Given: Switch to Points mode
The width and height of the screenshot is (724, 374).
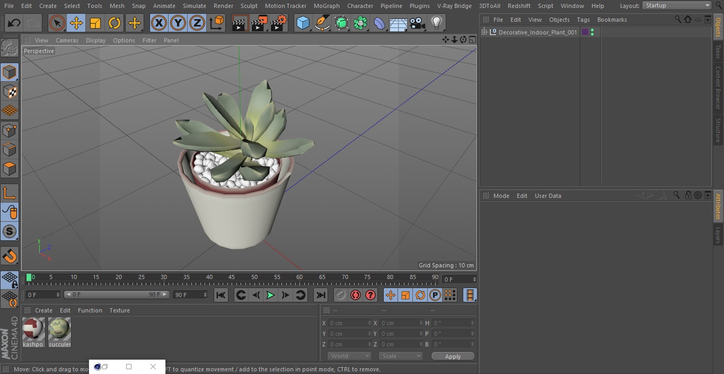Looking at the screenshot, I should point(10,130).
